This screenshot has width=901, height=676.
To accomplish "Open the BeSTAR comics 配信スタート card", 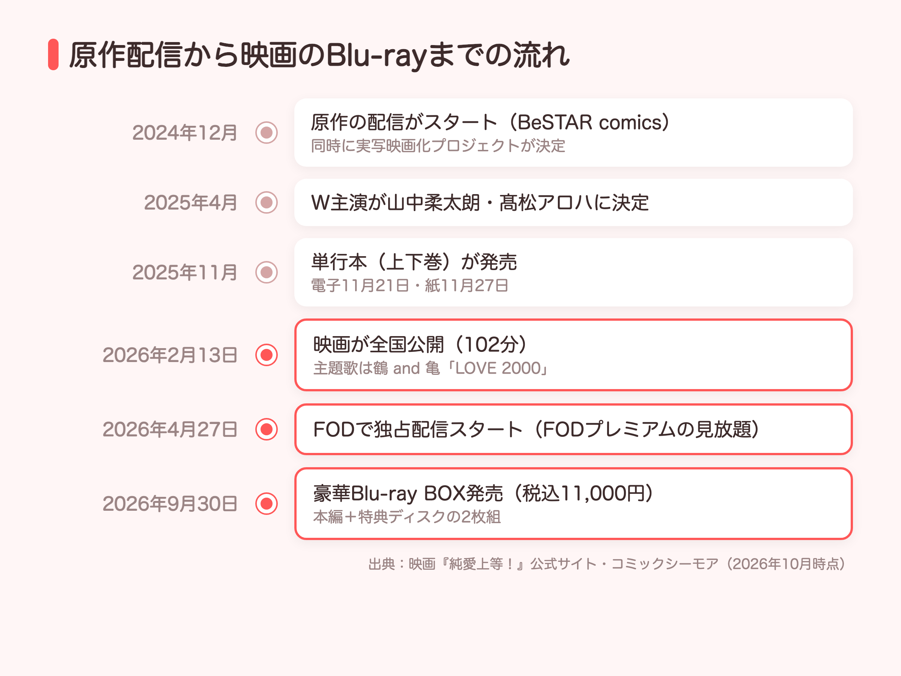I will (x=573, y=133).
